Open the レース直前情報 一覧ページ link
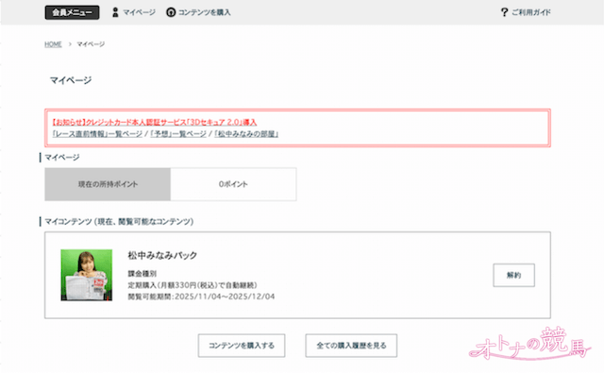Image resolution: width=604 pixels, height=374 pixels. pyautogui.click(x=97, y=134)
